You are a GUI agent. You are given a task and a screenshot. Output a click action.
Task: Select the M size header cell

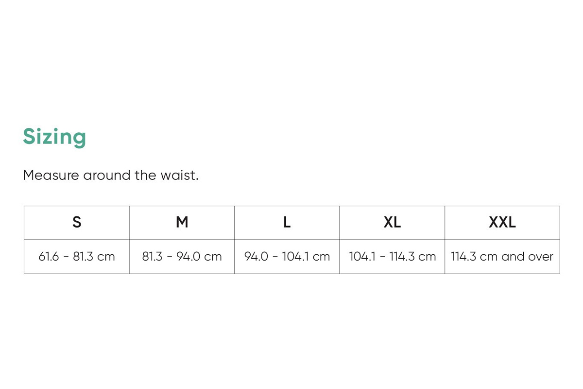pos(182,223)
